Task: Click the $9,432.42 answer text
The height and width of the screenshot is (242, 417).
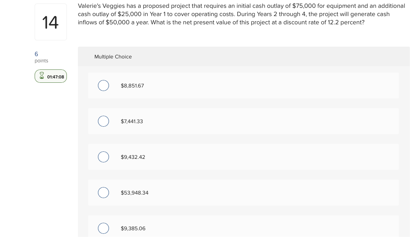Action: pos(133,157)
